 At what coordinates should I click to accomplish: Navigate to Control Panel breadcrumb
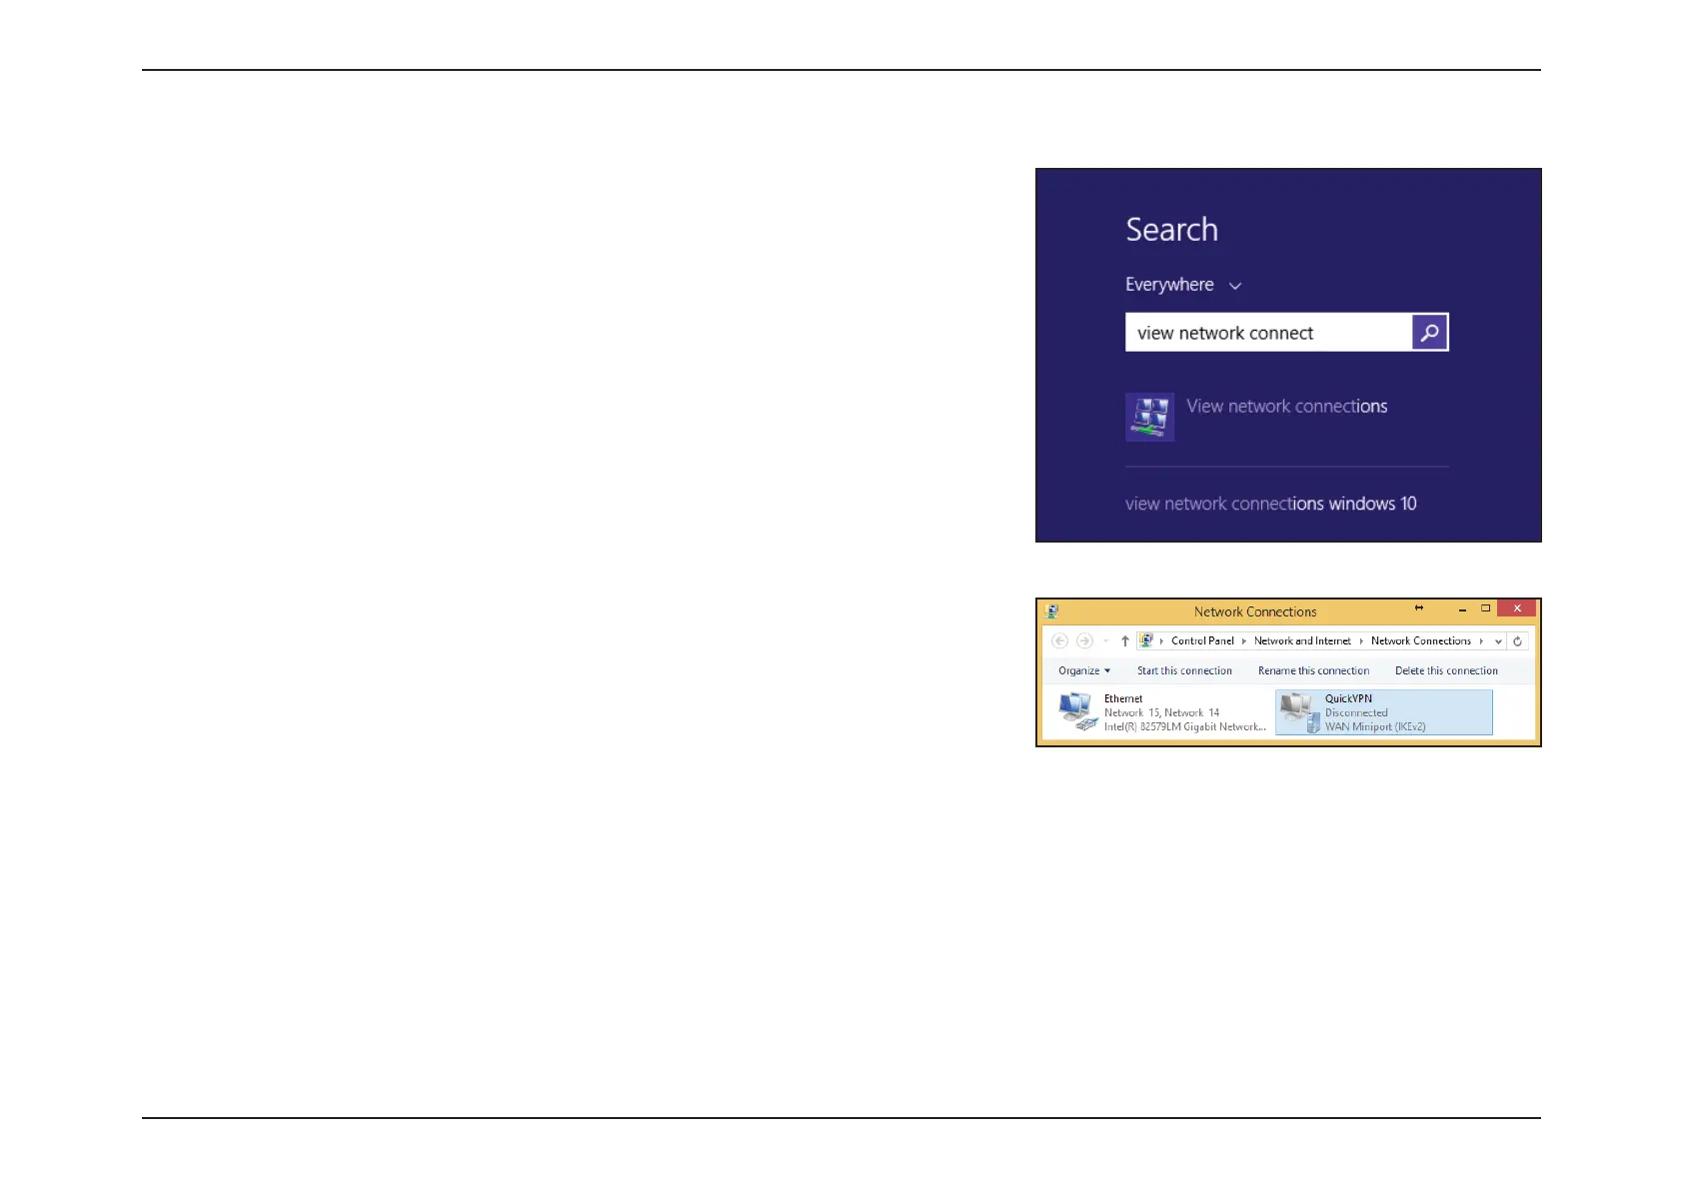point(1202,641)
